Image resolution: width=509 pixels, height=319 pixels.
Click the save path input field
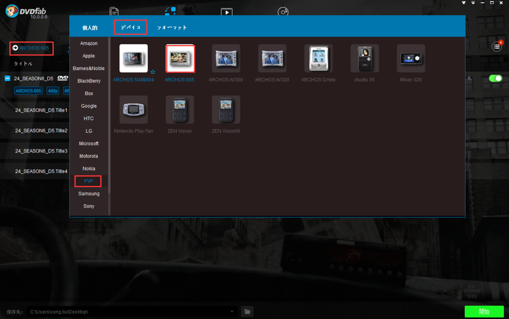click(131, 312)
